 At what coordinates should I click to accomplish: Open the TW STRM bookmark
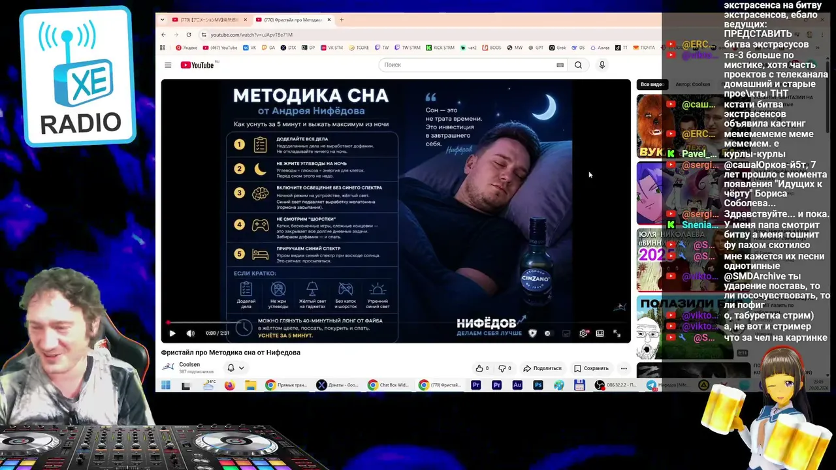[407, 48]
